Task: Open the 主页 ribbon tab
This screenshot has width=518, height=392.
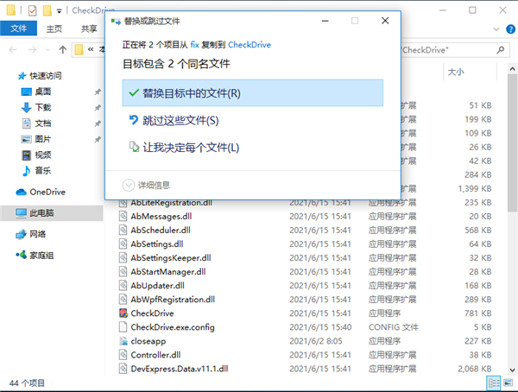Action: pyautogui.click(x=54, y=28)
